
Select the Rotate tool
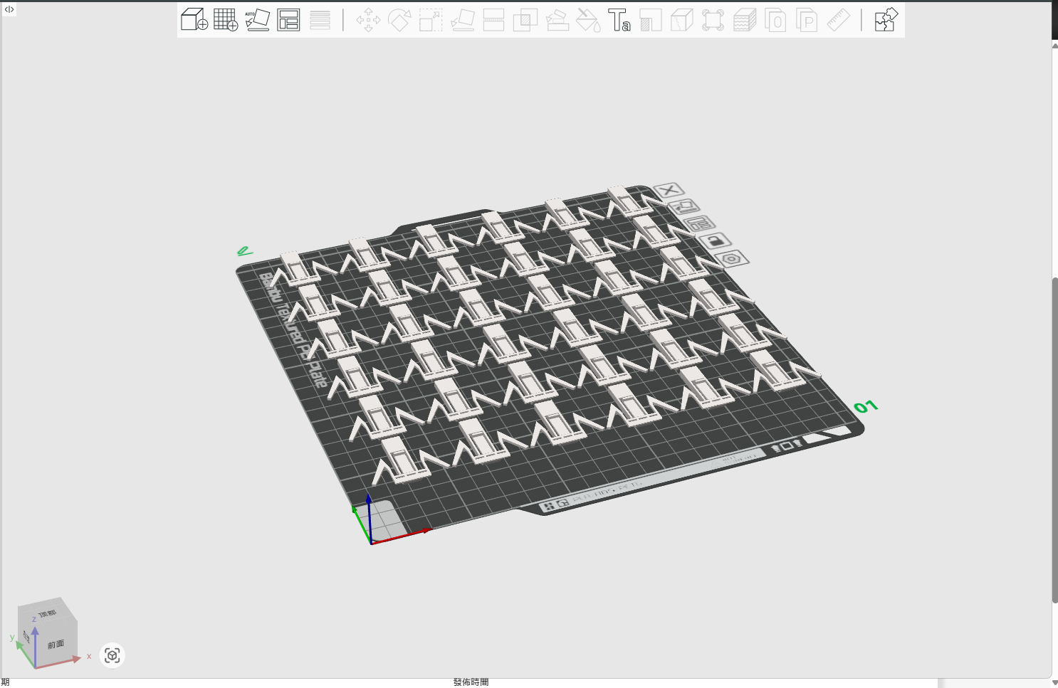[399, 20]
